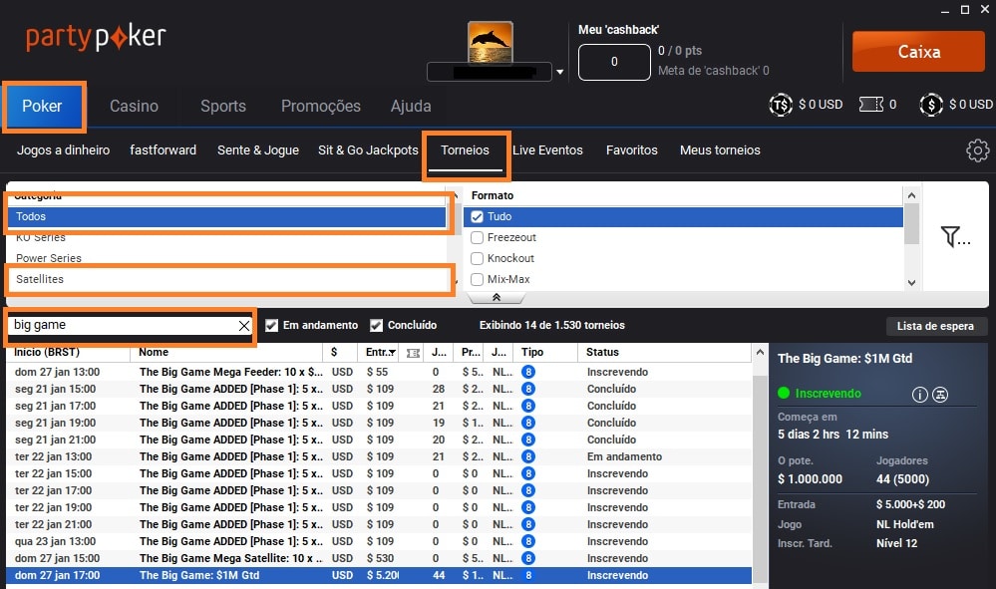The image size is (996, 589).
Task: Select the Satellites category
Action: point(226,279)
